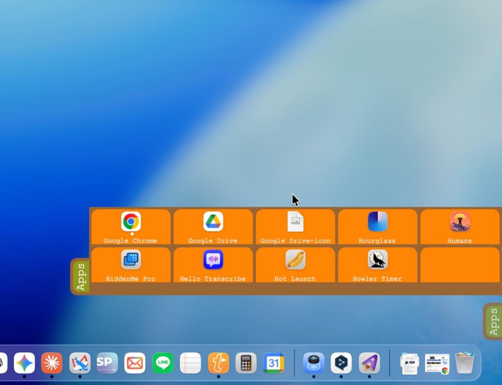Click the empty orange tile in the panel
Viewport: 502px width, 385px height.
(x=460, y=265)
